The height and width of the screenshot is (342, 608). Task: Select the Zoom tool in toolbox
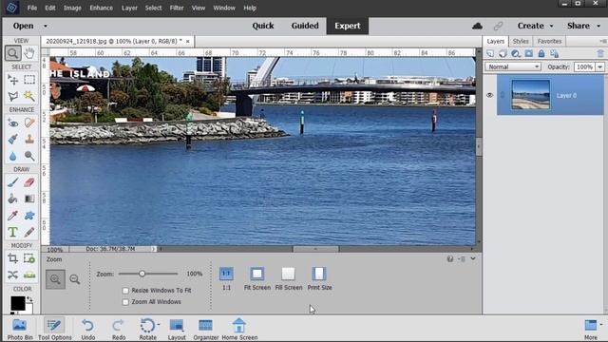(12, 53)
